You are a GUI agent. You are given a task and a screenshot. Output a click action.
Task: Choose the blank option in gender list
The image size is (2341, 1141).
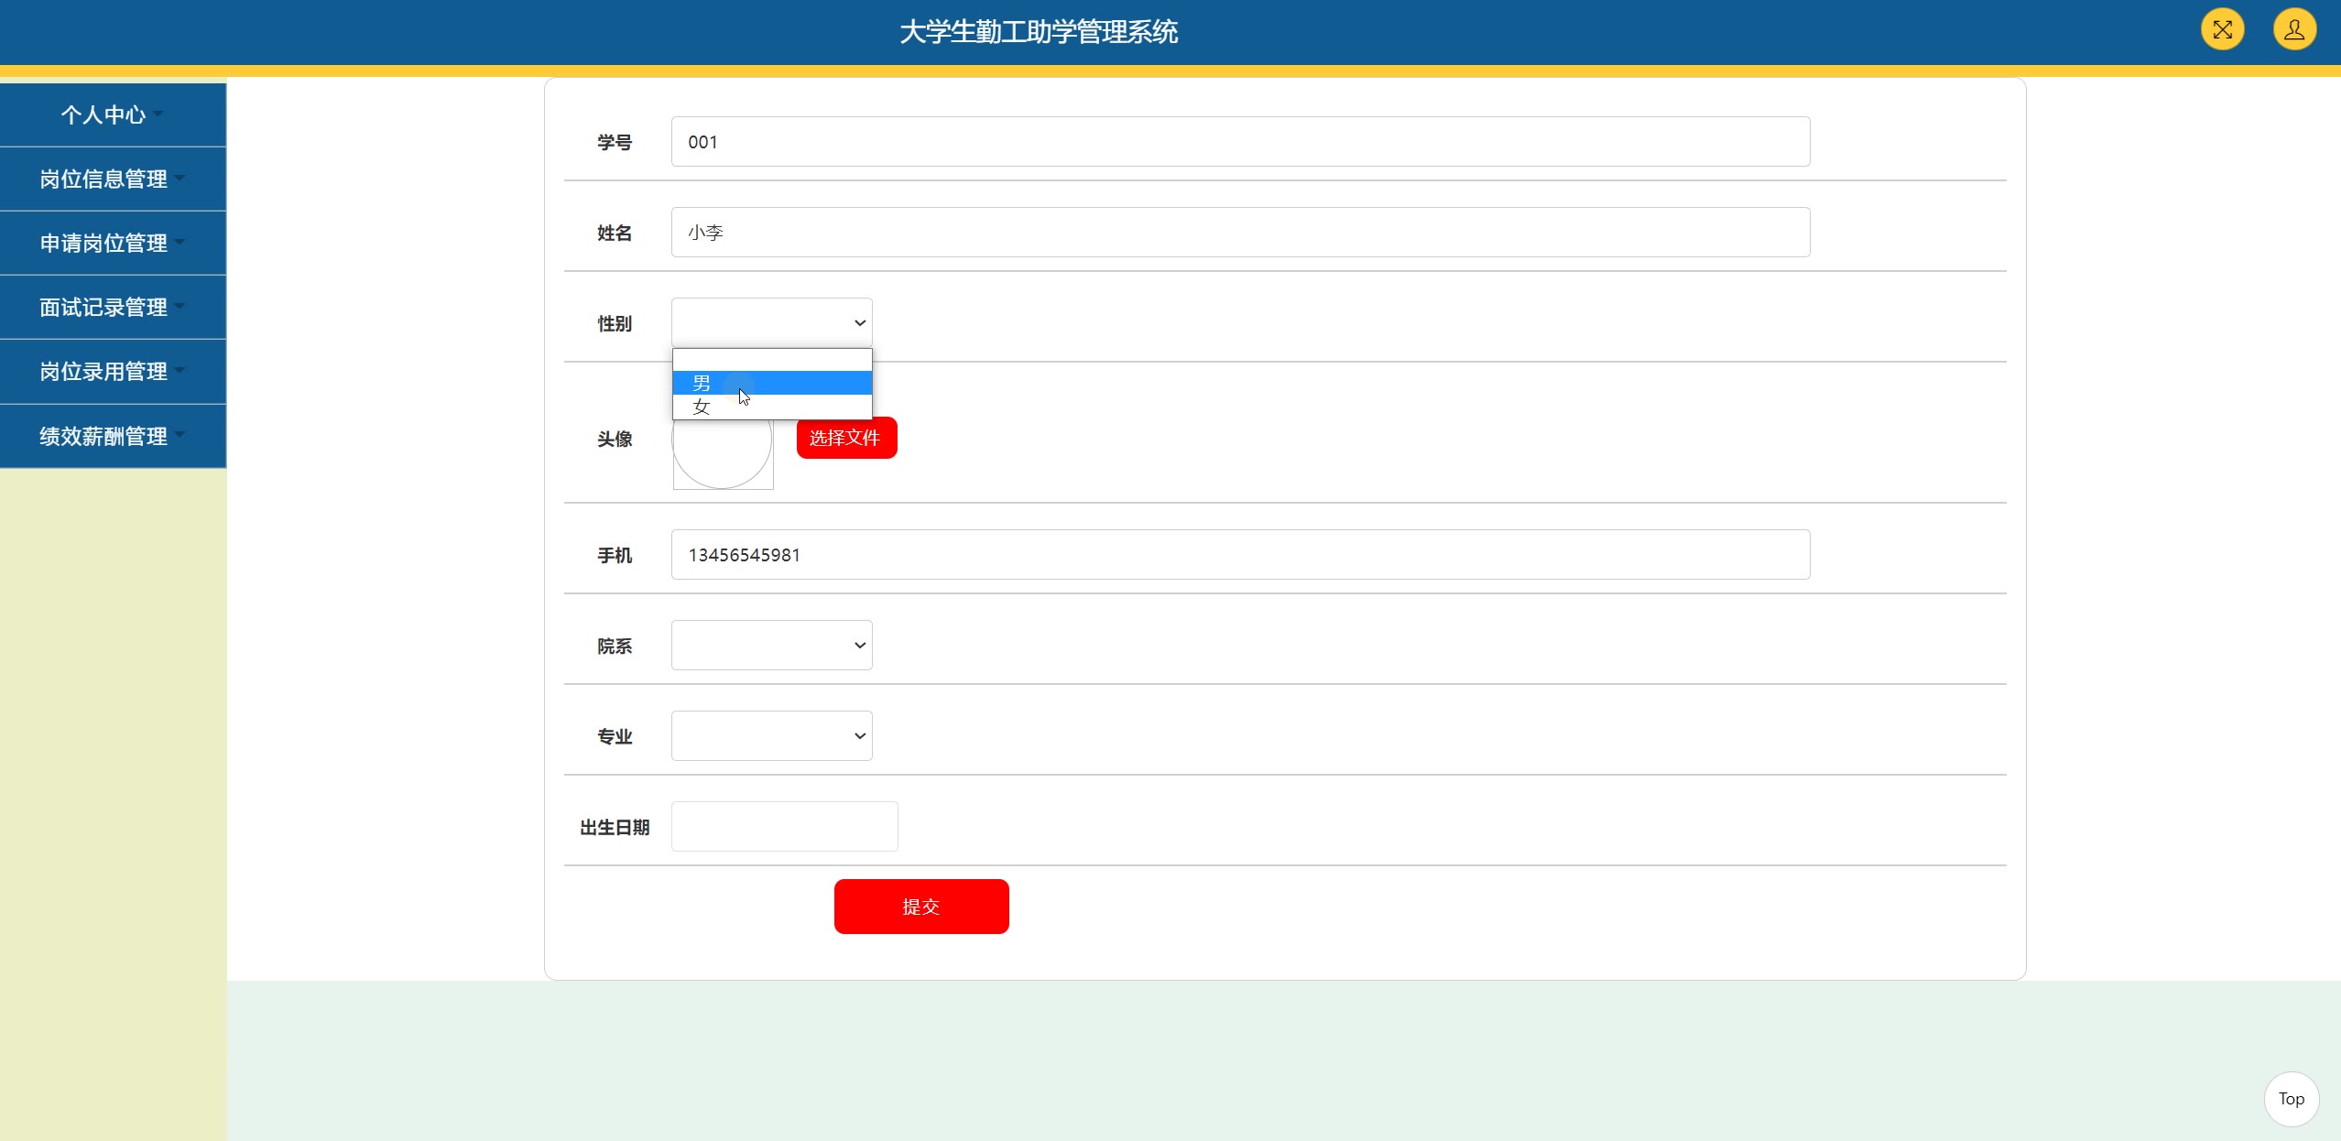tap(771, 360)
